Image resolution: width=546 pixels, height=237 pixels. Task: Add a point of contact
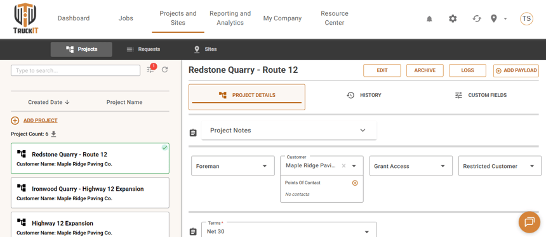355,183
